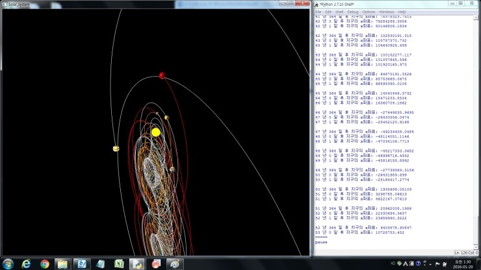Viewport: 481px width, 270px height.
Task: Open the Edit menu in Python Shell
Action: point(328,12)
